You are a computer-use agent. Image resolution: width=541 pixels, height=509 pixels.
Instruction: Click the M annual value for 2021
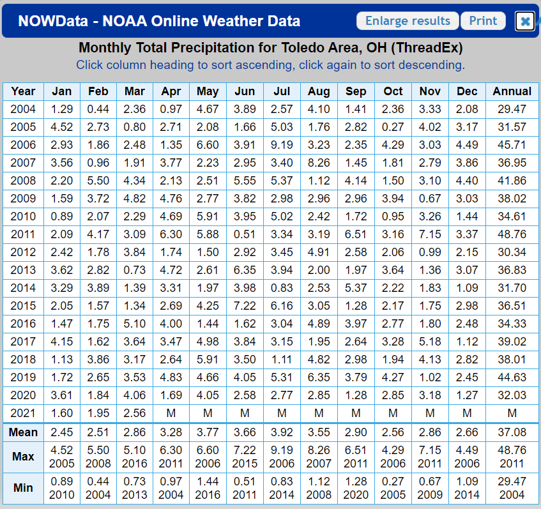(512, 413)
